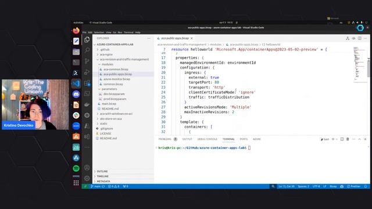Click the remote indicator in the status bar
The width and height of the screenshot is (372, 209).
[x=85, y=186]
